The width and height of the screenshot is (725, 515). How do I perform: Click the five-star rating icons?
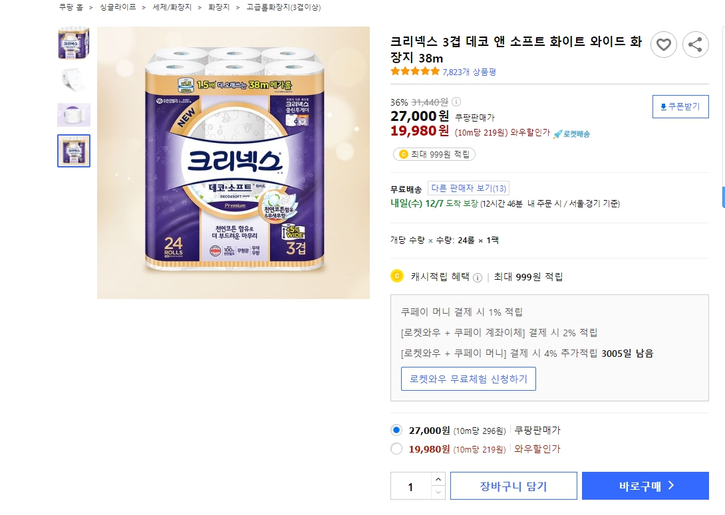(x=415, y=72)
